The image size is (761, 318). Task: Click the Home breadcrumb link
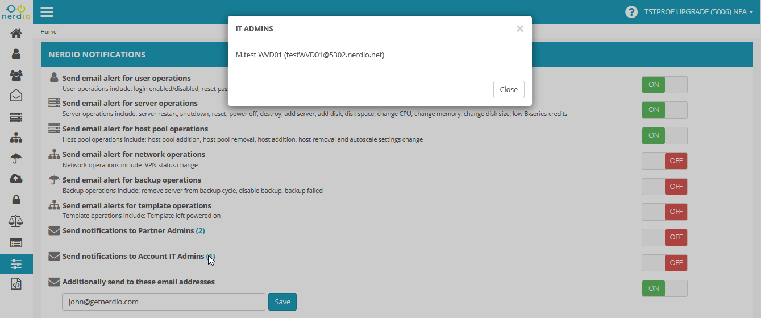[x=48, y=32]
